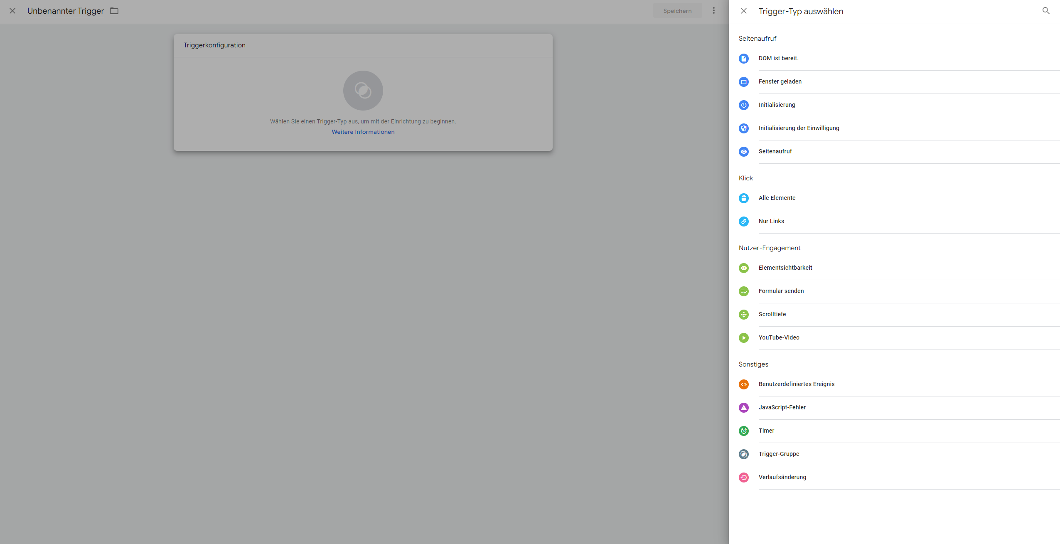Select the DOM ist bereit trigger type
The width and height of the screenshot is (1060, 544).
899,59
